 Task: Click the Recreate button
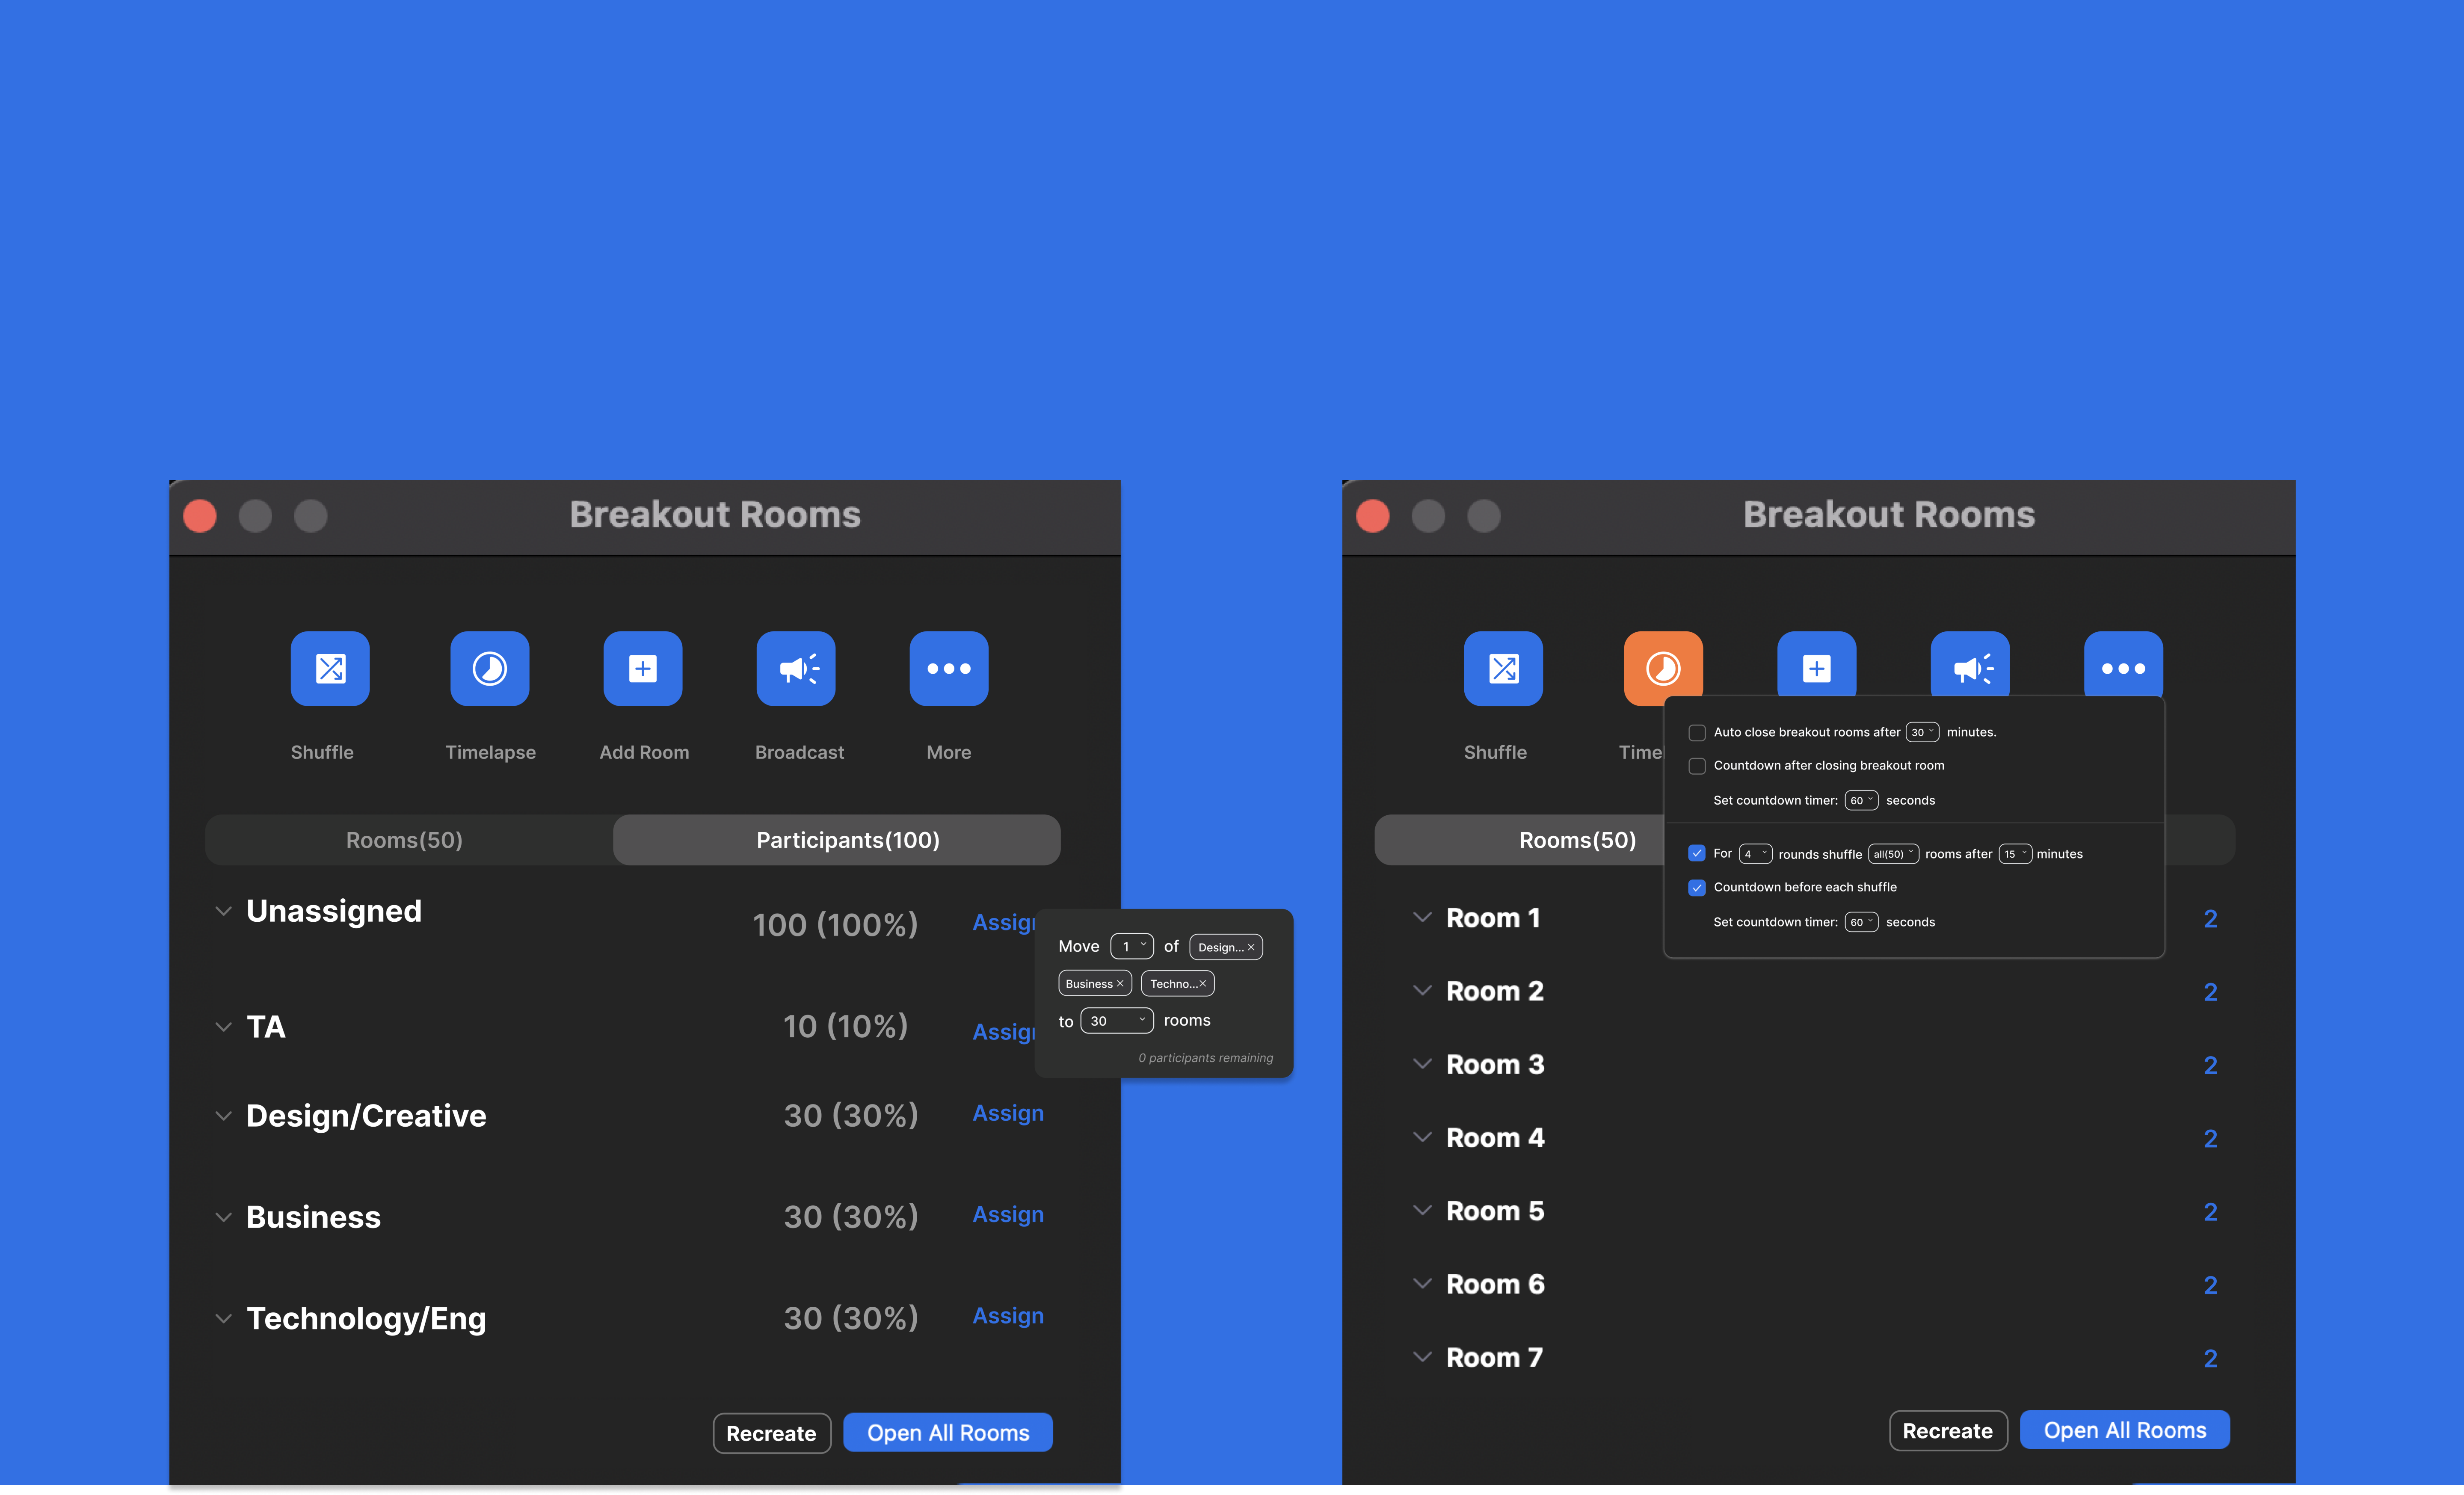[x=771, y=1432]
